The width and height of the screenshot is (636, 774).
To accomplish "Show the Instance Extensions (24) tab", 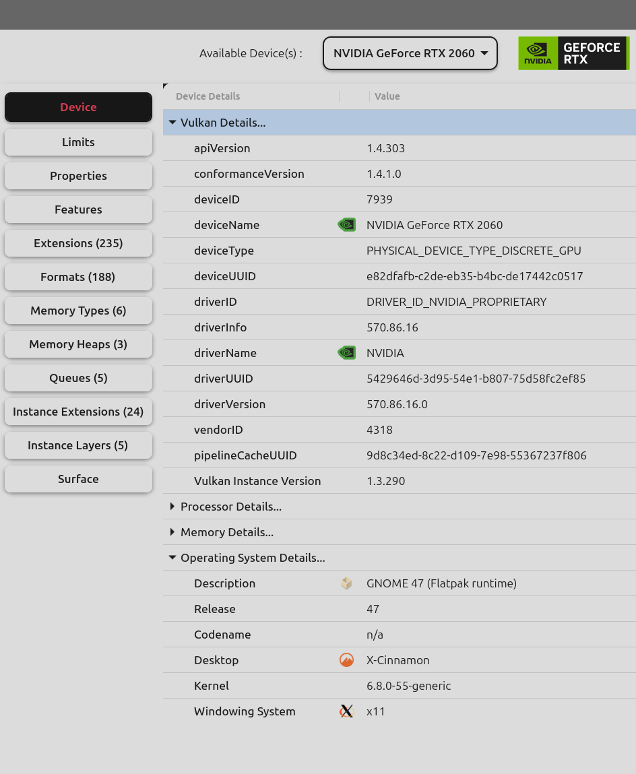I will click(79, 412).
